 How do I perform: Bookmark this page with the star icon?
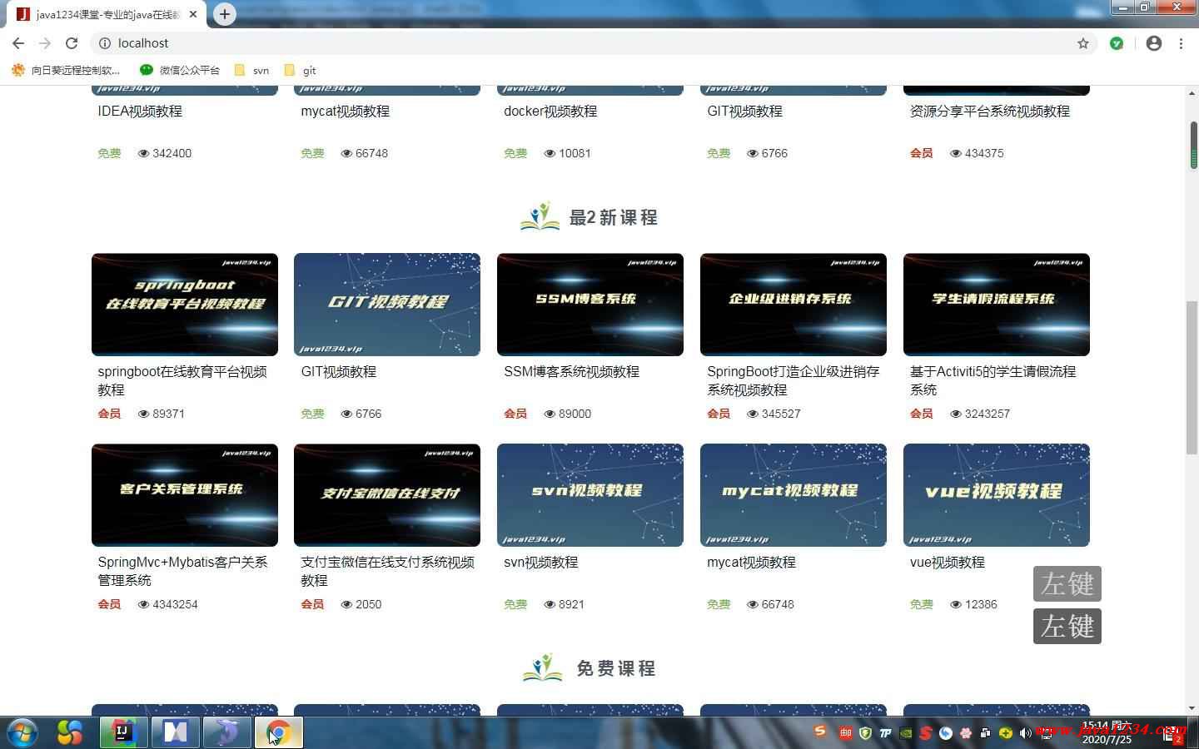(1083, 43)
